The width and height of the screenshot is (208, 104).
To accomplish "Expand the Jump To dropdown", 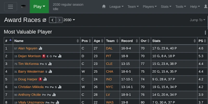I will click(198, 20).
